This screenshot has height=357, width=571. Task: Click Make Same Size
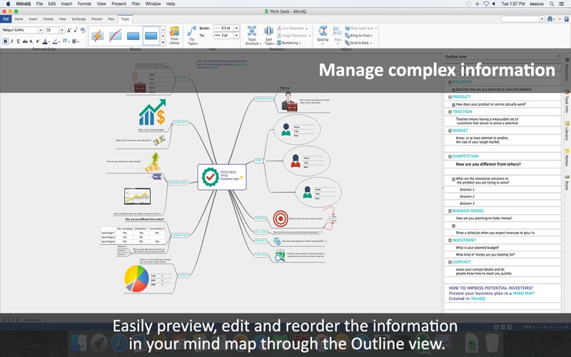point(361,29)
